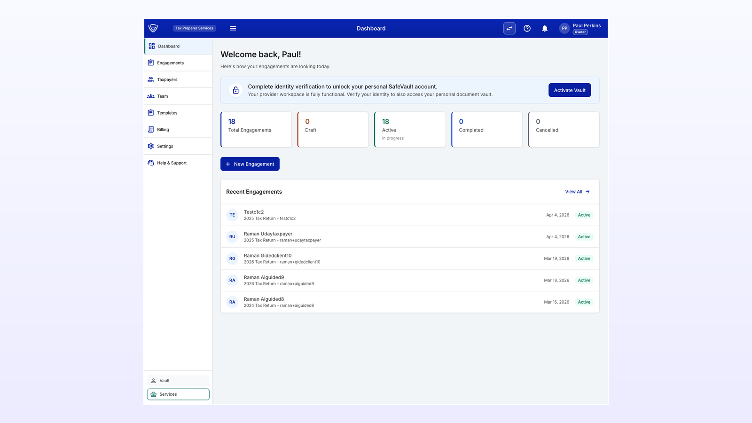
Task: Click the Mar 18, 2026 date
Action: (556, 280)
